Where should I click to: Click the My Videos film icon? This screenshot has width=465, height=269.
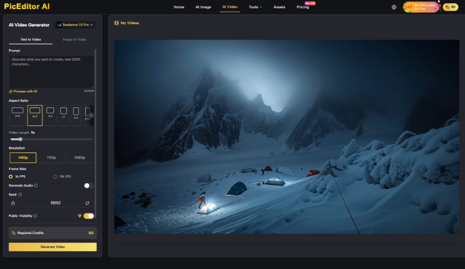tap(117, 23)
